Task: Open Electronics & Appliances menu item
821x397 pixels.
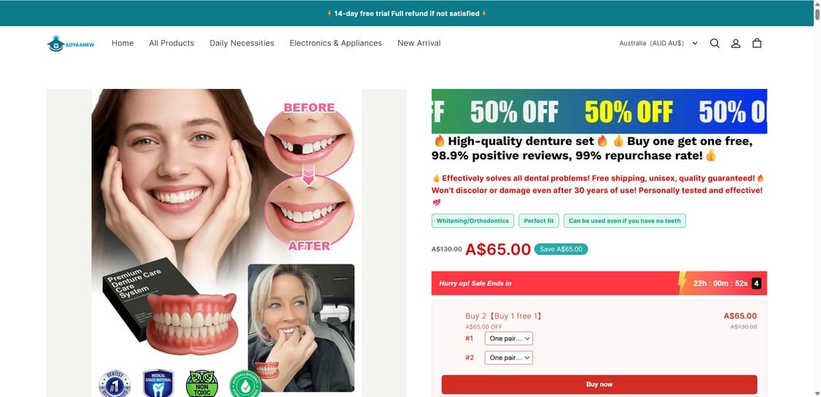Action: (335, 44)
